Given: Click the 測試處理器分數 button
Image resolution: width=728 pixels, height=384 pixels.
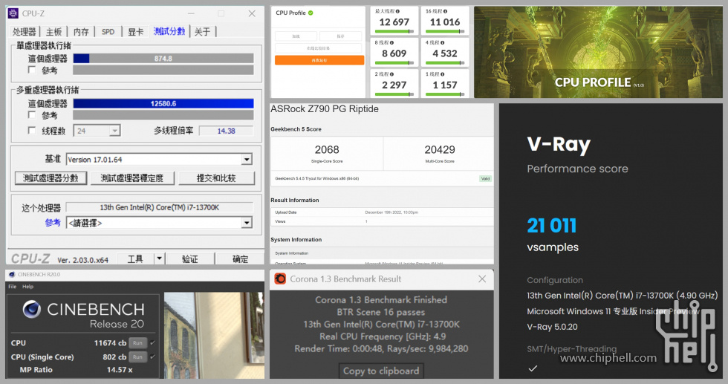Looking at the screenshot, I should 51,178.
